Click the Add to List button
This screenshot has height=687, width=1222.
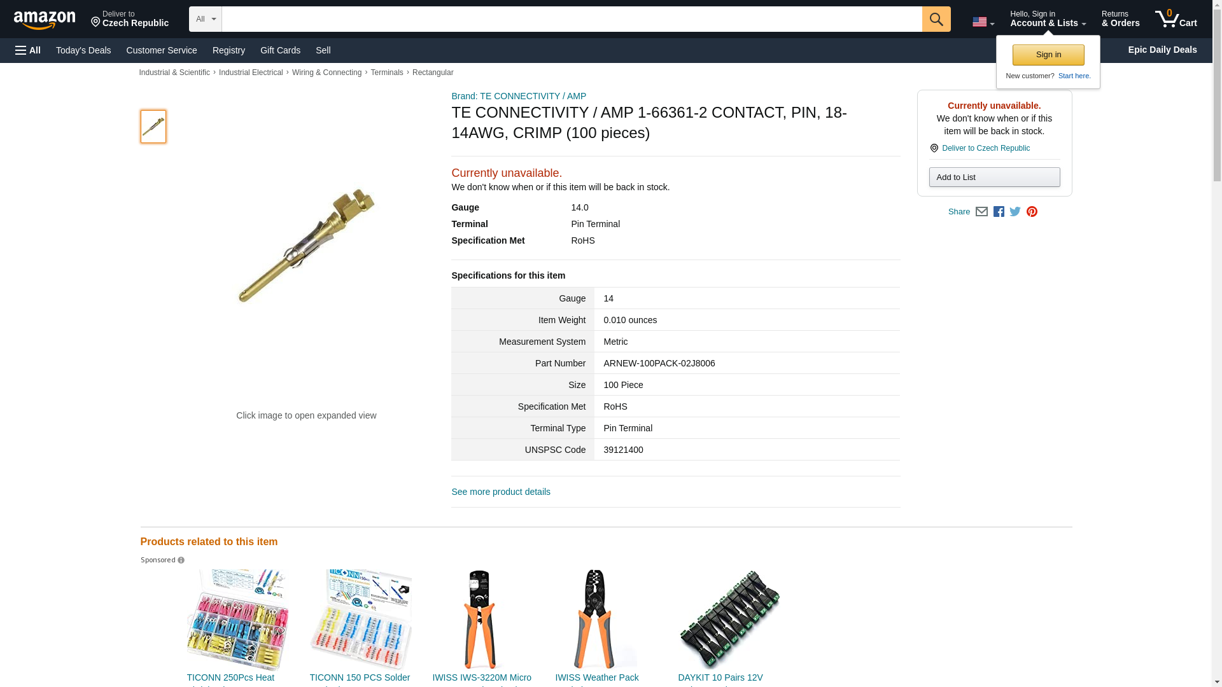(994, 177)
